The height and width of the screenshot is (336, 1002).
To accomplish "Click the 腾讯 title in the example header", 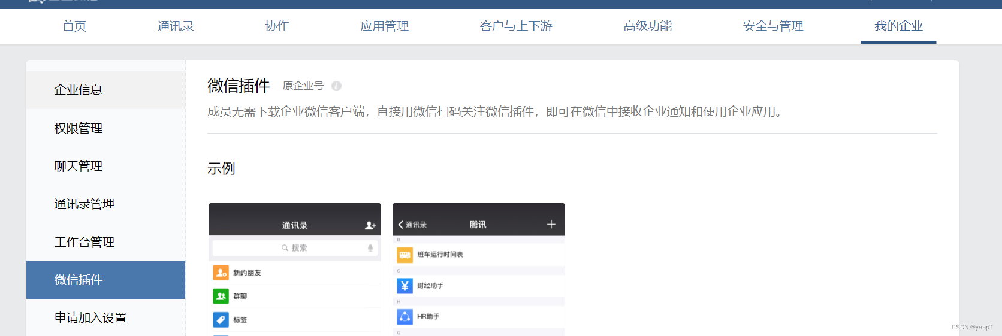I will click(478, 225).
